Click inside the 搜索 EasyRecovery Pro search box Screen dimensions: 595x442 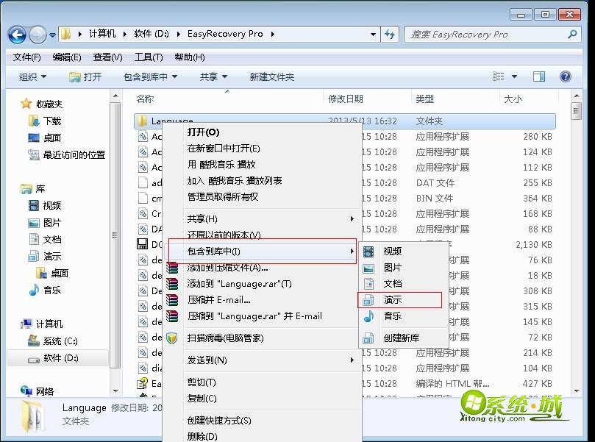coord(485,34)
